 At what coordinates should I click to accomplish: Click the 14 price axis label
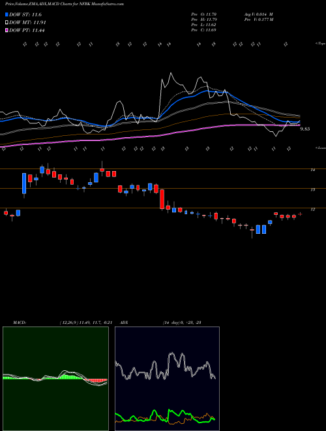[x=312, y=170]
